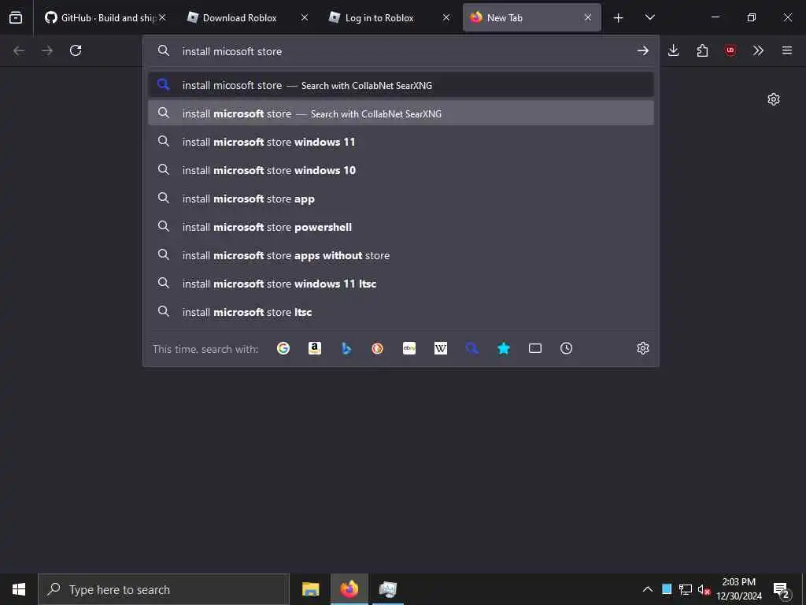This screenshot has width=806, height=605.
Task: Open the Extensions puzzle icon
Action: tap(702, 50)
